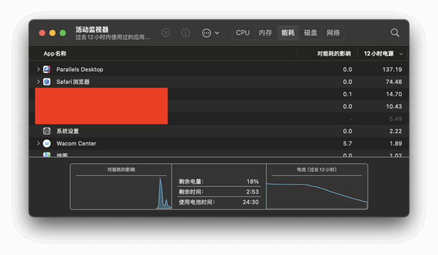The height and width of the screenshot is (255, 438).
Task: Expand the Wacom Center process row
Action: pos(38,143)
